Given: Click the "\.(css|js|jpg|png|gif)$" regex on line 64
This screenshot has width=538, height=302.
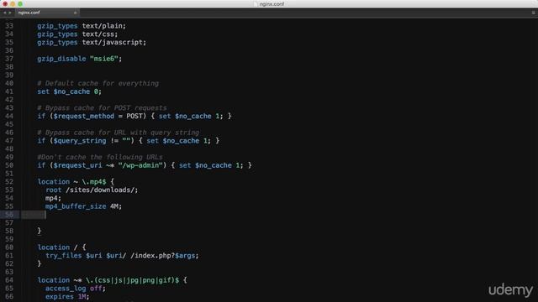Looking at the screenshot, I should pos(132,280).
